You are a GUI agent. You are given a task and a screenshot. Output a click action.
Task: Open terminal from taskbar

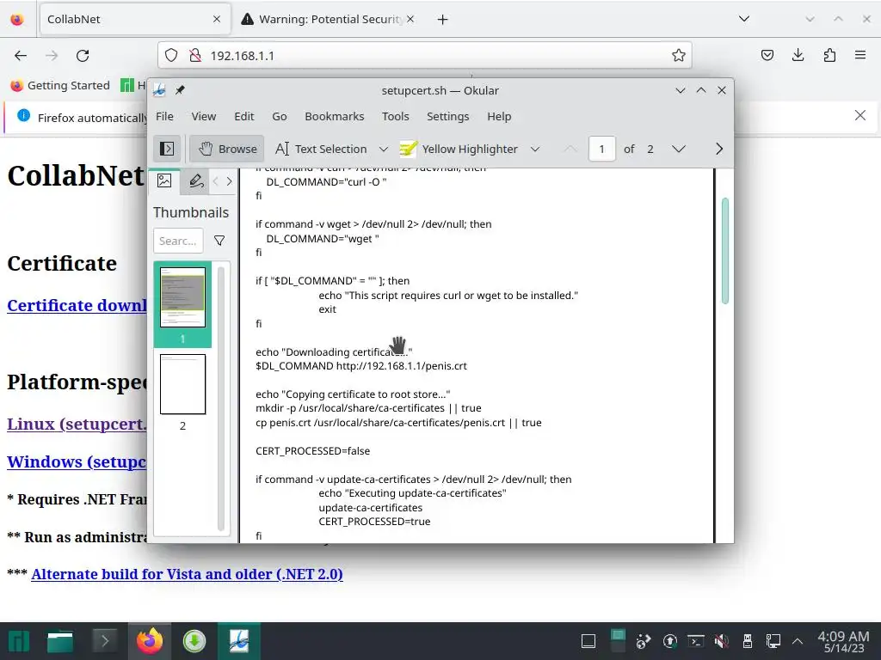(x=104, y=641)
